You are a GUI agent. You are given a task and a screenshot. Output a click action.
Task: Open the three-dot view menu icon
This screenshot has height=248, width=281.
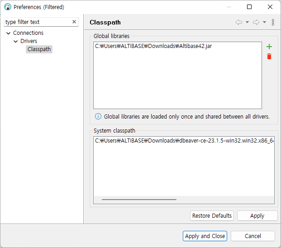pos(273,22)
